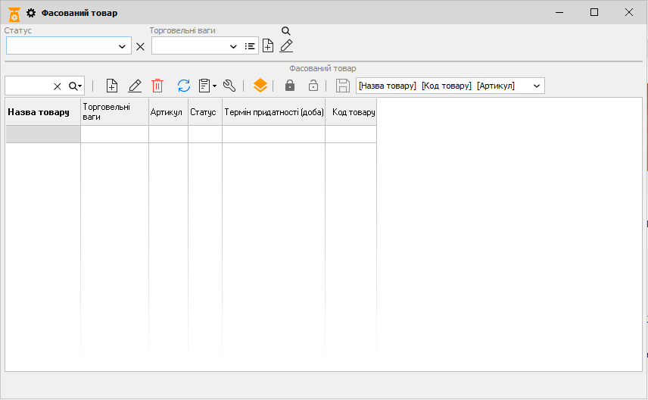
Task: Expand the Торговельні ваги combo box
Action: [x=233, y=46]
